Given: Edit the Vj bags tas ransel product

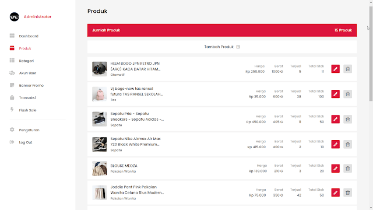Looking at the screenshot, I should [336, 94].
